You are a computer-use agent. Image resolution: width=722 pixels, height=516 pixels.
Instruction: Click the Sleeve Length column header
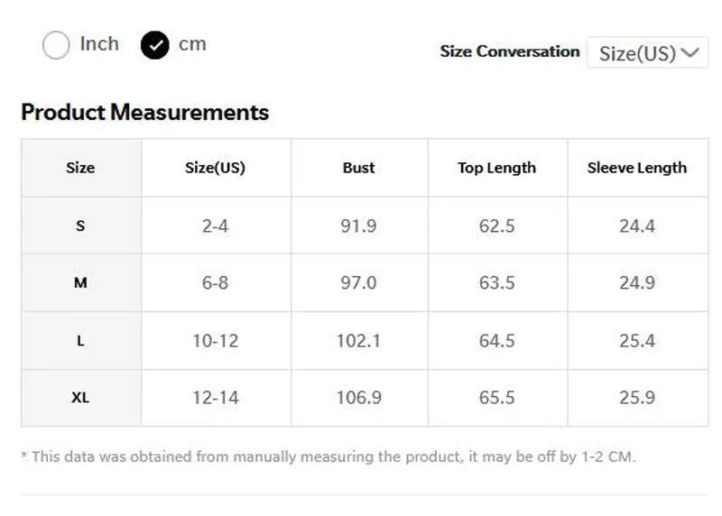636,168
